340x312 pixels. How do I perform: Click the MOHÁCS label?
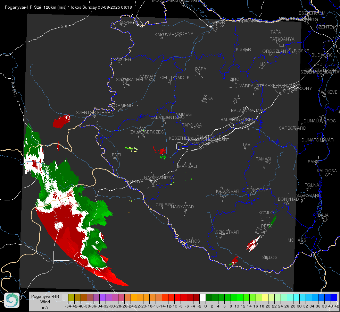click(297, 240)
